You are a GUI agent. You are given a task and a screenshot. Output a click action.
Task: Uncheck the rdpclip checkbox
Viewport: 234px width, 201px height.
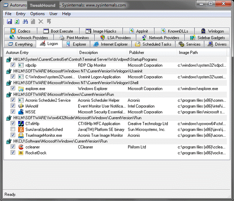[13, 65]
